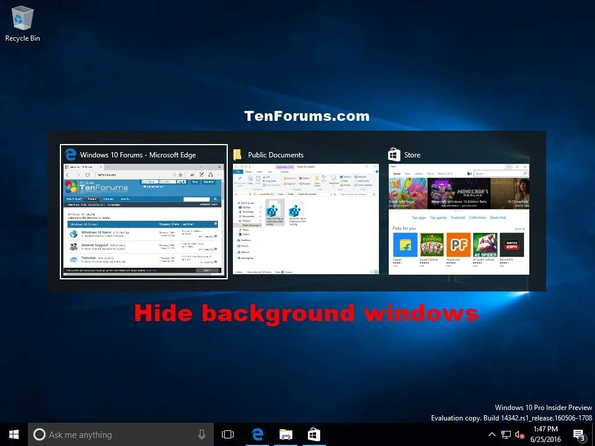Switch to the Store window thumbnail
595x446 pixels.
click(x=459, y=211)
